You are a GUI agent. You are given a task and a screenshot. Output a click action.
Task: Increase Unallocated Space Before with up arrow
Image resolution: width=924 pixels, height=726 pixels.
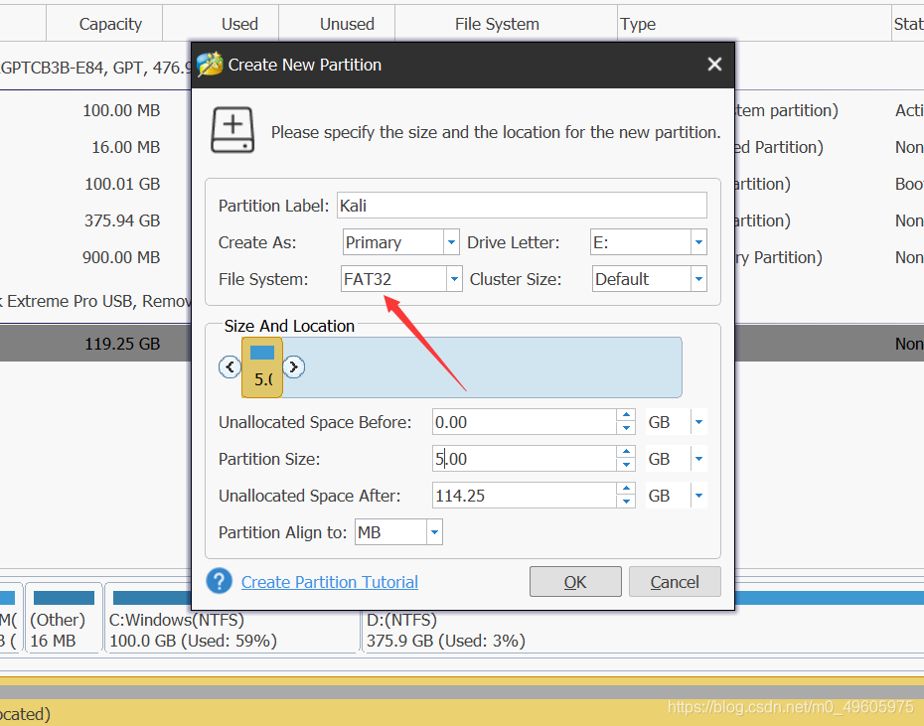pyautogui.click(x=626, y=415)
